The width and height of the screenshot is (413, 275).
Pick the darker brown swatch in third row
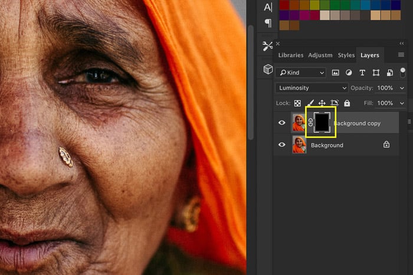tap(294, 25)
